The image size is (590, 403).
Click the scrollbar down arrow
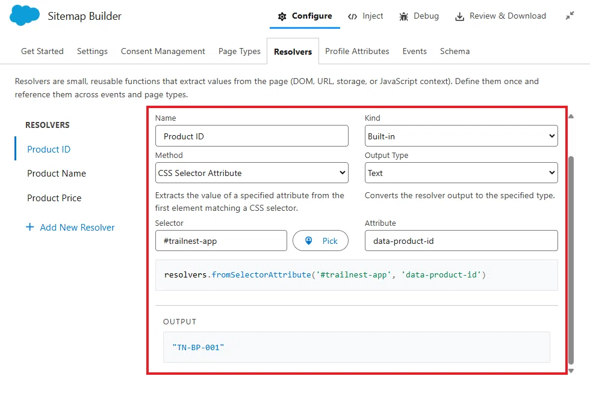click(571, 371)
